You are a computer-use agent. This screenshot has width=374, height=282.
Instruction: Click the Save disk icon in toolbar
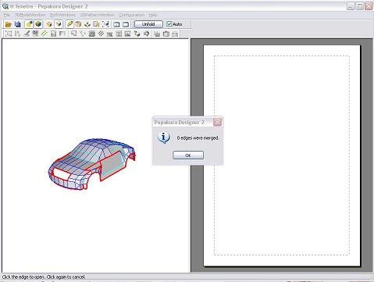(x=18, y=24)
